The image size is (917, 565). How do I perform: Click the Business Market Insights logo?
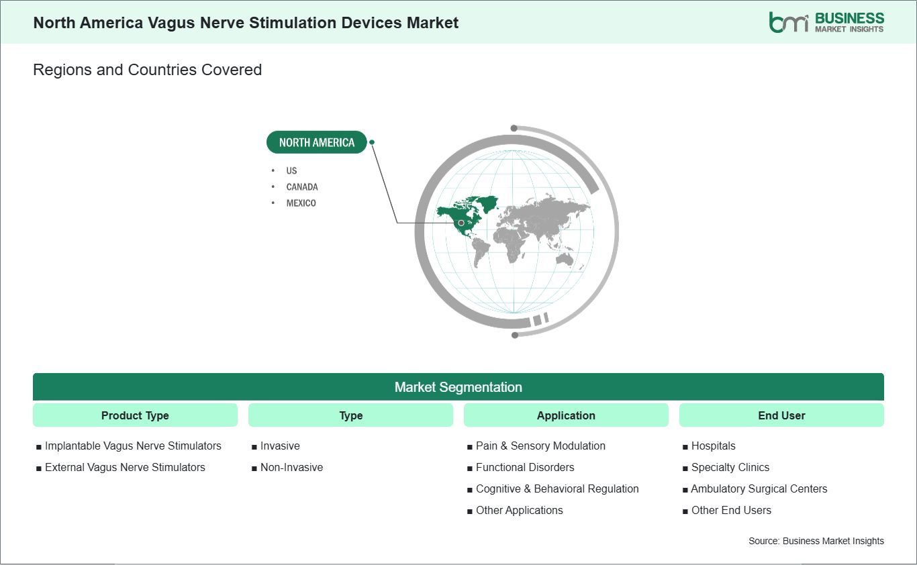pos(826,22)
